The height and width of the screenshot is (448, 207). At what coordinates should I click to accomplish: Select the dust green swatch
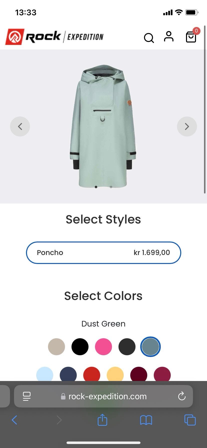tap(150, 347)
